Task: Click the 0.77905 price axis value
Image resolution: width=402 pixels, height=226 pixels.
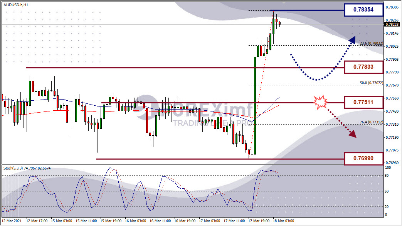Action: (392, 59)
